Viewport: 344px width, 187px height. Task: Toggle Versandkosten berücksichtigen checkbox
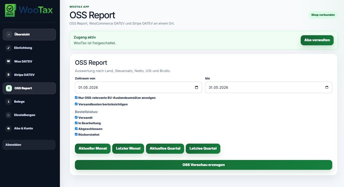76,104
